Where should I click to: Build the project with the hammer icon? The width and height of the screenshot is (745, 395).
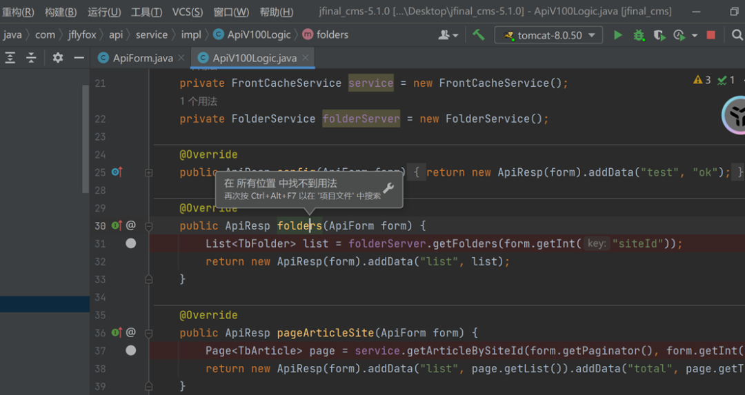click(479, 34)
